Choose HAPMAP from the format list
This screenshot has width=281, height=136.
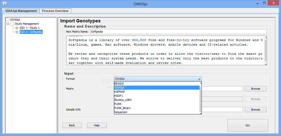pos(157,92)
